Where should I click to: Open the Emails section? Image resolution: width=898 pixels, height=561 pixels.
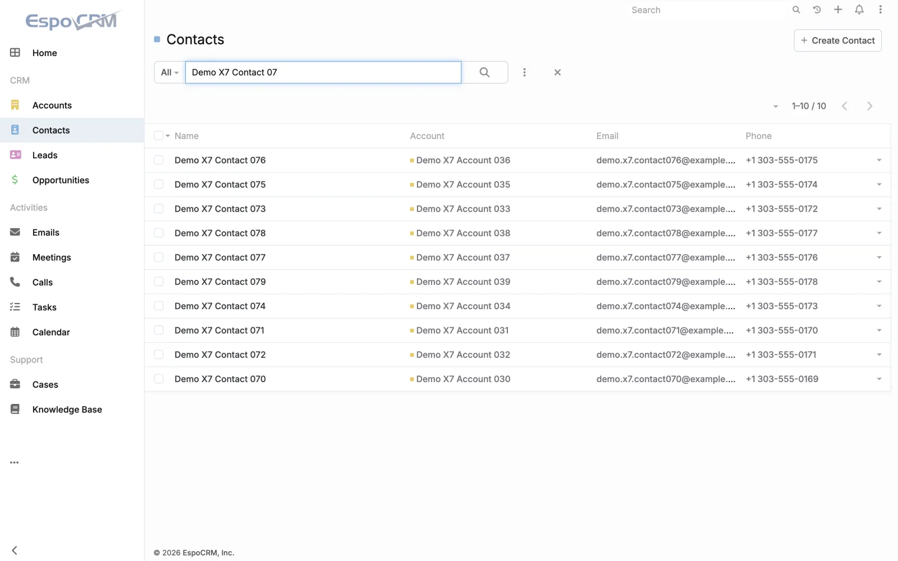[45, 232]
